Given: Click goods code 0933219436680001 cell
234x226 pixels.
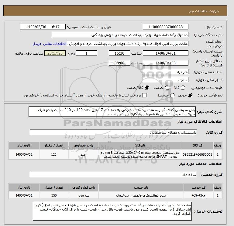Looking at the screenshot, I should point(198,154).
